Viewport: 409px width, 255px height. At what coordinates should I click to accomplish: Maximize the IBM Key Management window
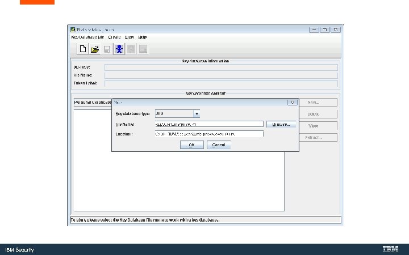[x=325, y=29]
